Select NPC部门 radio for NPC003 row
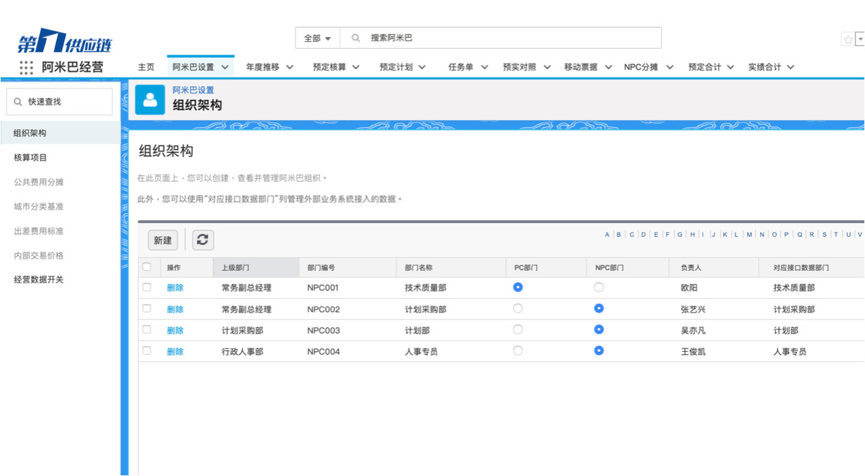 click(x=599, y=330)
